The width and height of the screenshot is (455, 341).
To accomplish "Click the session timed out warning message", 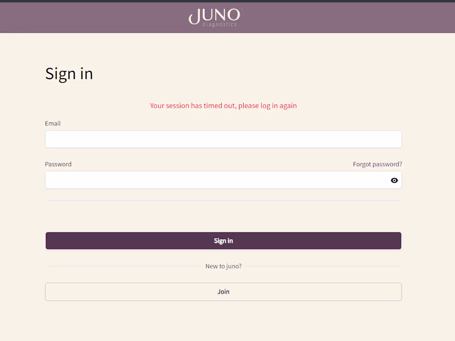I will (223, 106).
